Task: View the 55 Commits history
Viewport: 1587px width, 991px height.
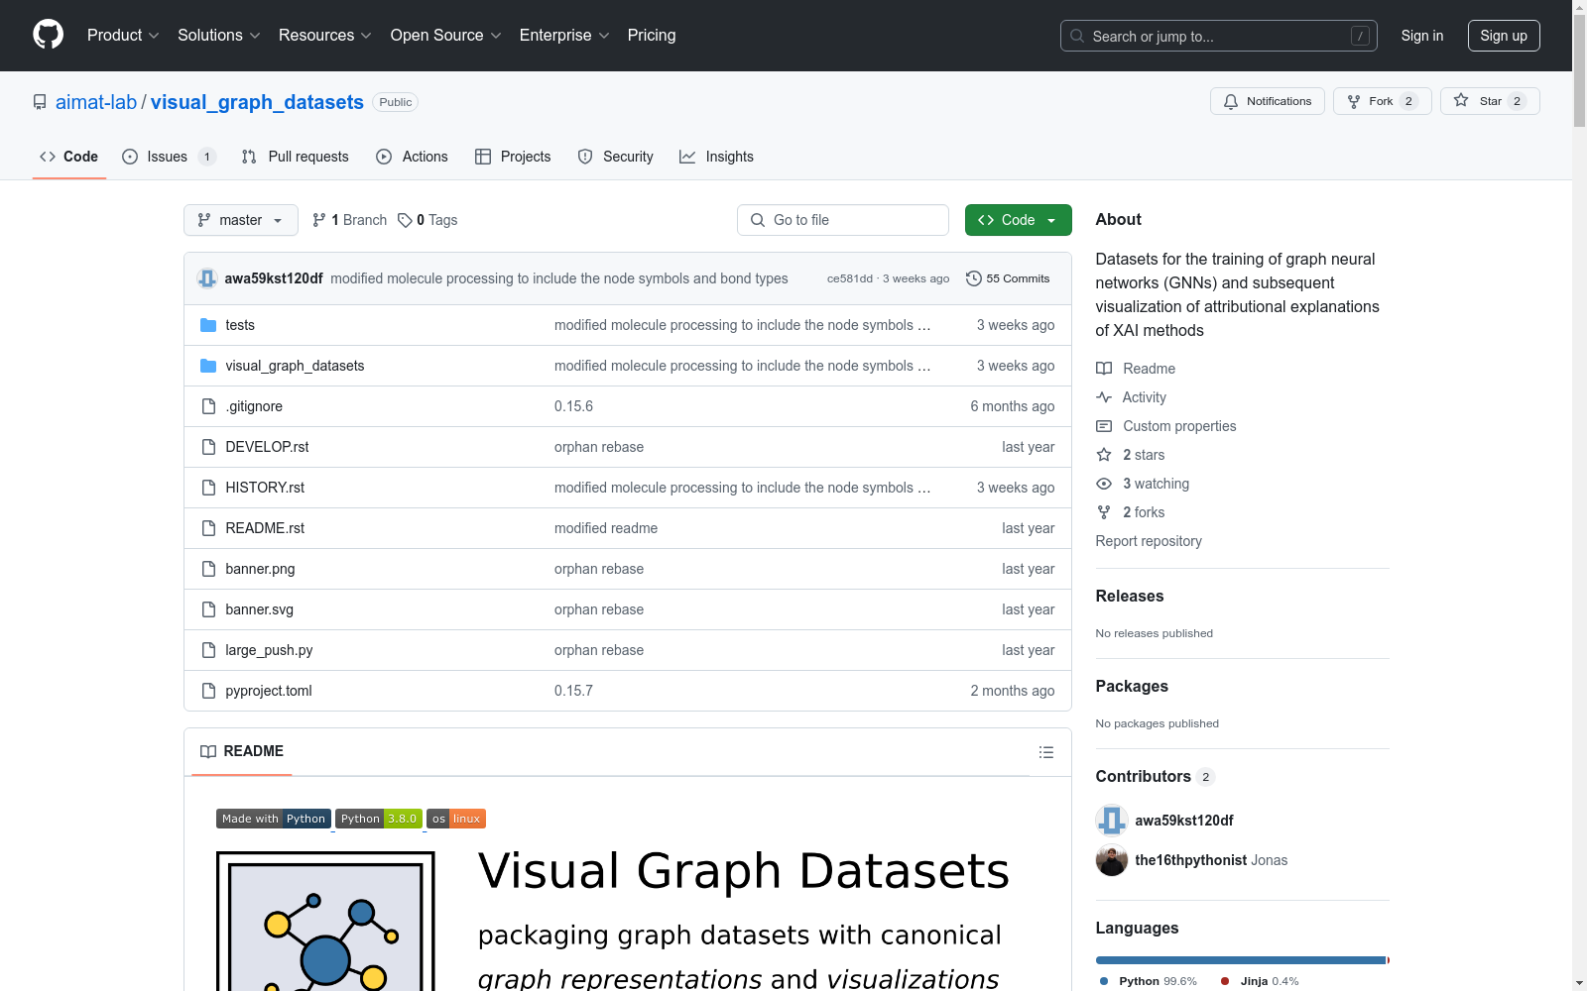Action: click(x=1008, y=278)
